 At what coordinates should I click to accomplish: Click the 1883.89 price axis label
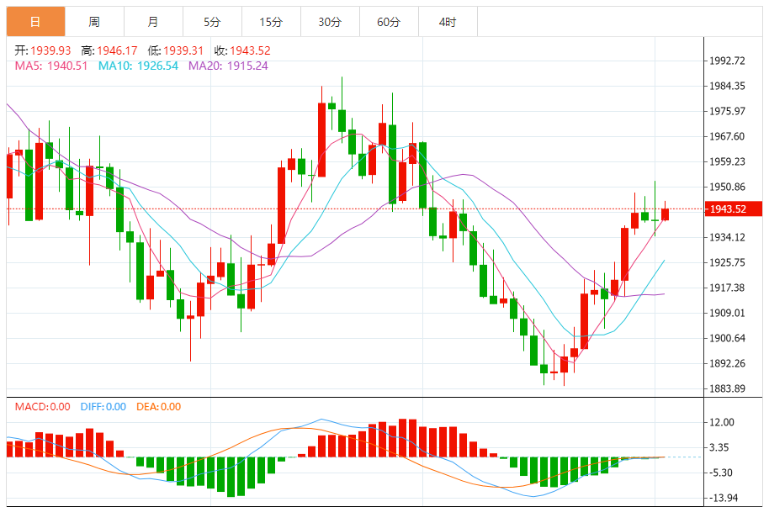tap(727, 388)
